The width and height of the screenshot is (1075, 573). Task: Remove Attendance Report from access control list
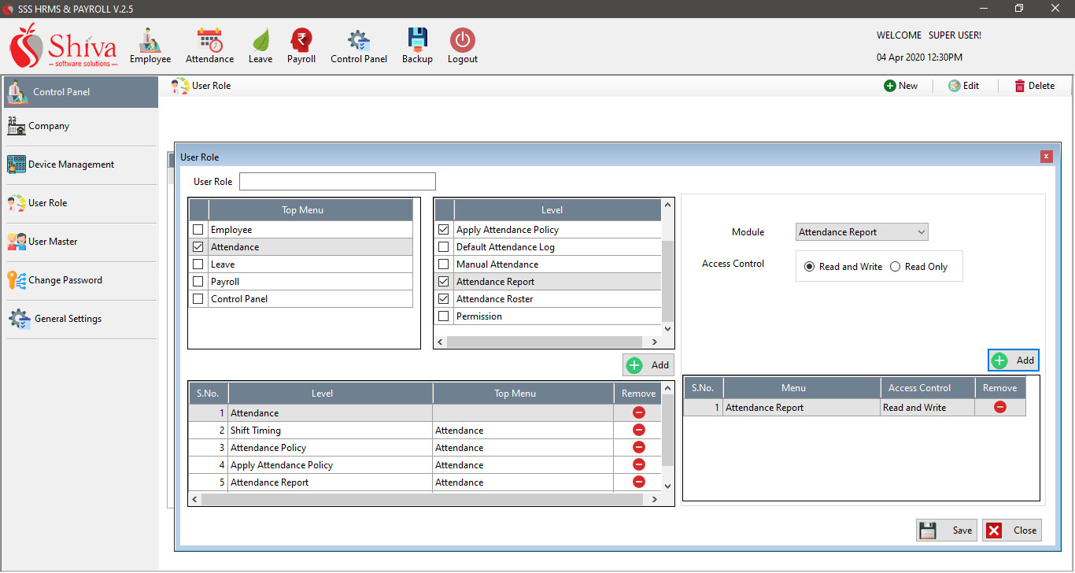(999, 407)
